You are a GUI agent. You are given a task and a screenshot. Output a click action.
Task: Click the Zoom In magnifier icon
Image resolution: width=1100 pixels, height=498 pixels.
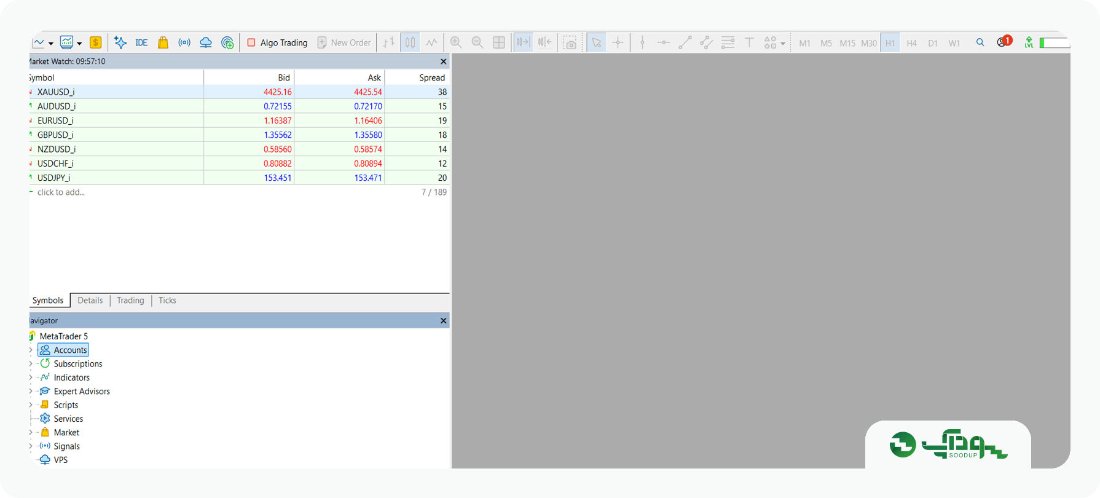pos(456,42)
